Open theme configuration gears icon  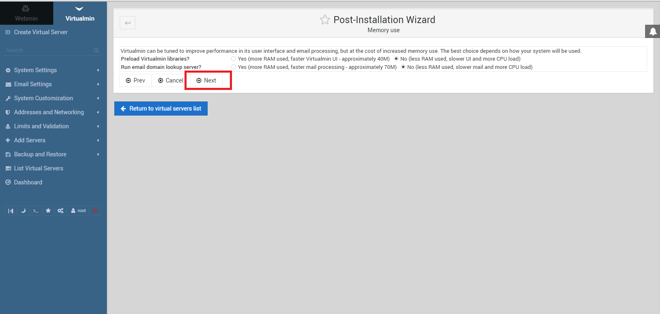61,211
